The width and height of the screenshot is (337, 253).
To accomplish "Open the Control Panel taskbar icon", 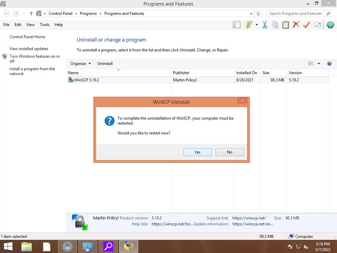I will (x=88, y=246).
